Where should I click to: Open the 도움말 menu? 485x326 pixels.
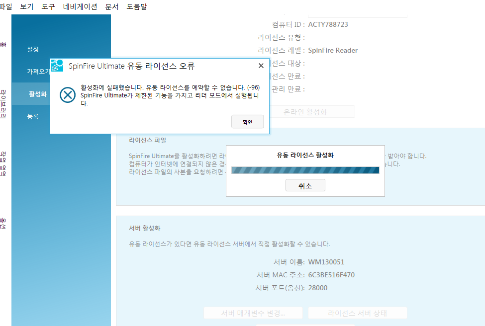coord(136,6)
